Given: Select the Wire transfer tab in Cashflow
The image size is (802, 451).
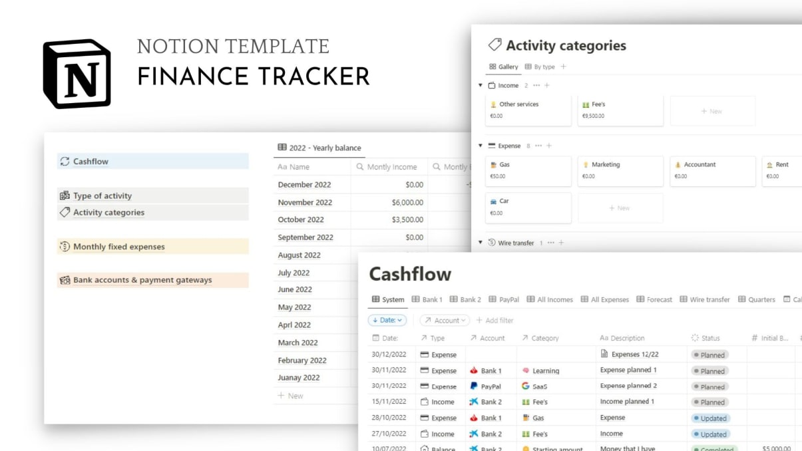Looking at the screenshot, I should click(705, 299).
